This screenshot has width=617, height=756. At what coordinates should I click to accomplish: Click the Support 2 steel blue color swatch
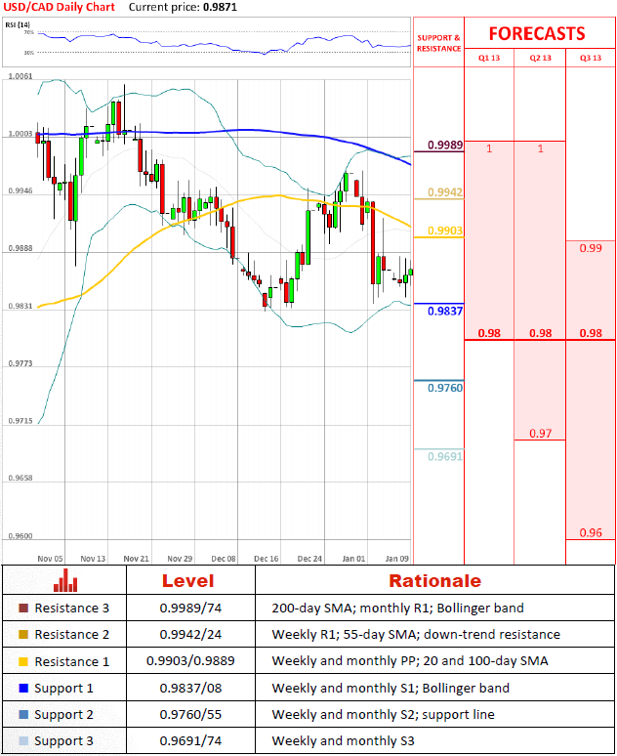click(x=23, y=715)
